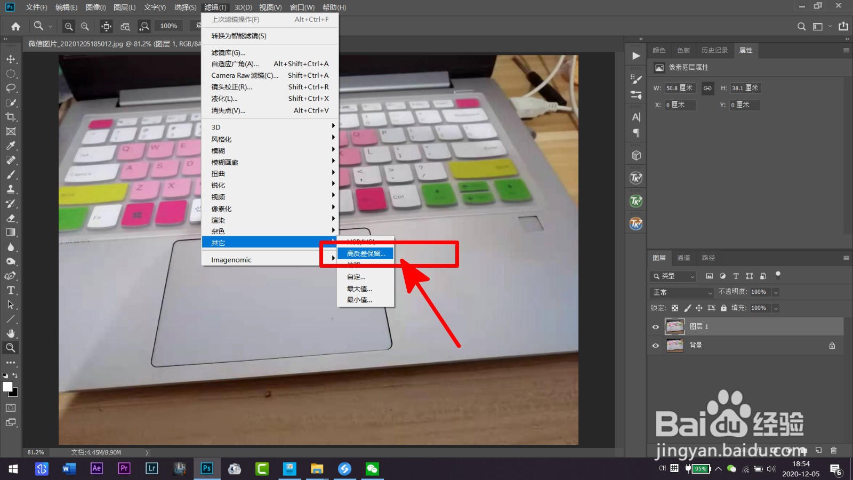The height and width of the screenshot is (480, 853).
Task: Select the Healing Brush tool
Action: (x=11, y=160)
